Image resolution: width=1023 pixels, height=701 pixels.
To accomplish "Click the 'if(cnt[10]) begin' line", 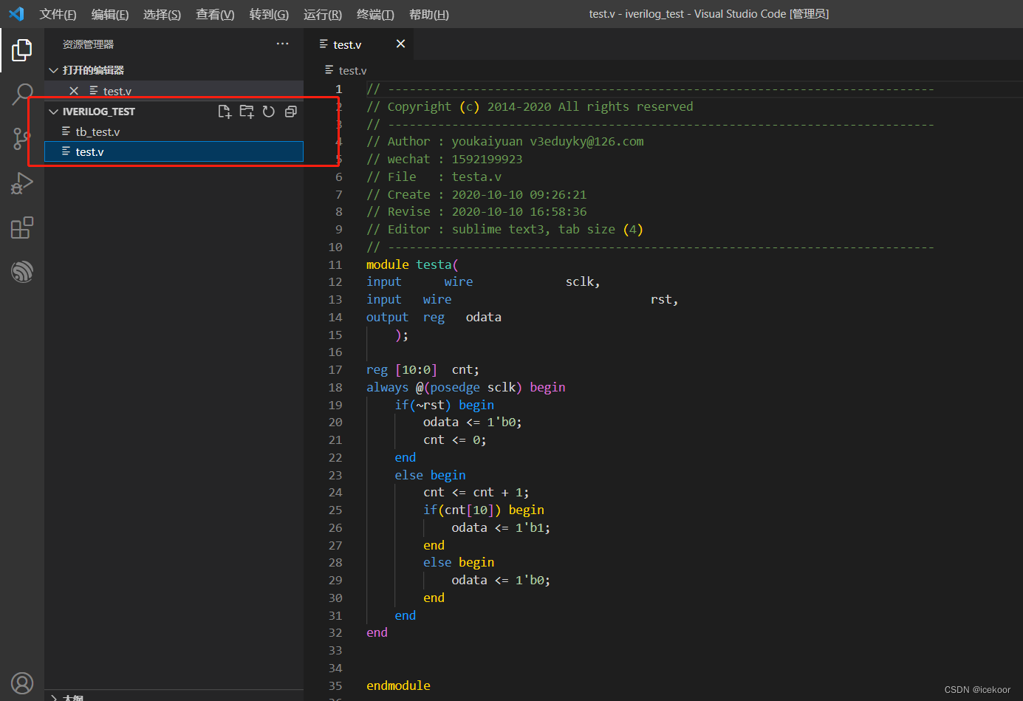I will [x=484, y=510].
